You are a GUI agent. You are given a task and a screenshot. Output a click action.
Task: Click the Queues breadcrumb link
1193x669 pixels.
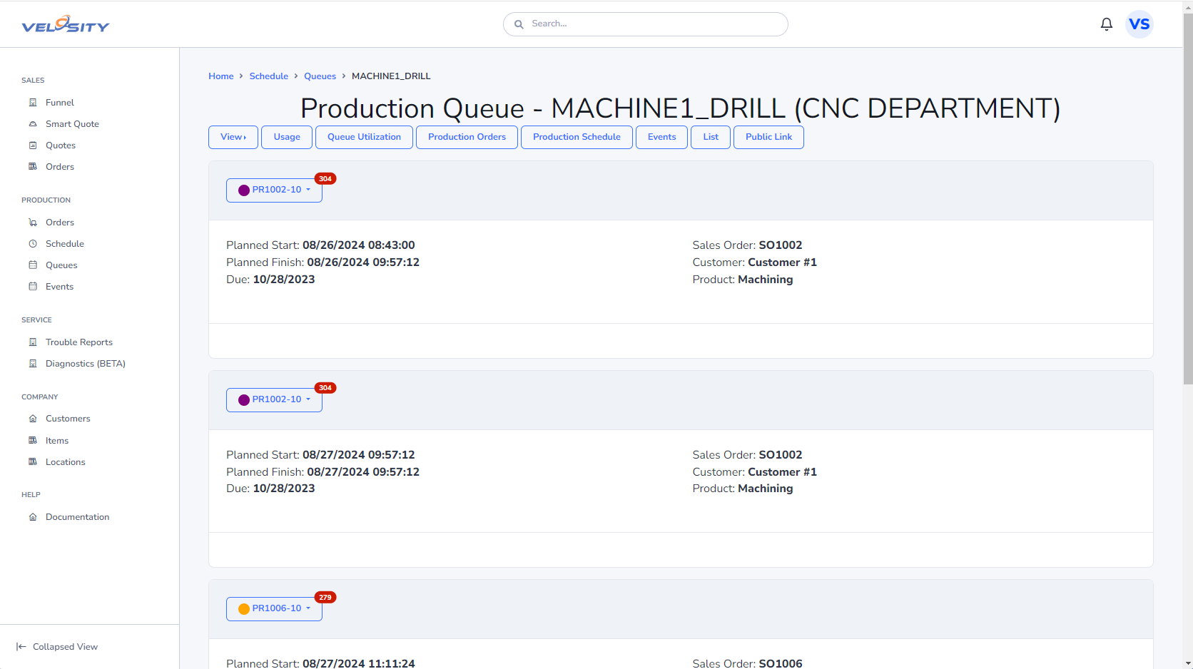click(320, 76)
